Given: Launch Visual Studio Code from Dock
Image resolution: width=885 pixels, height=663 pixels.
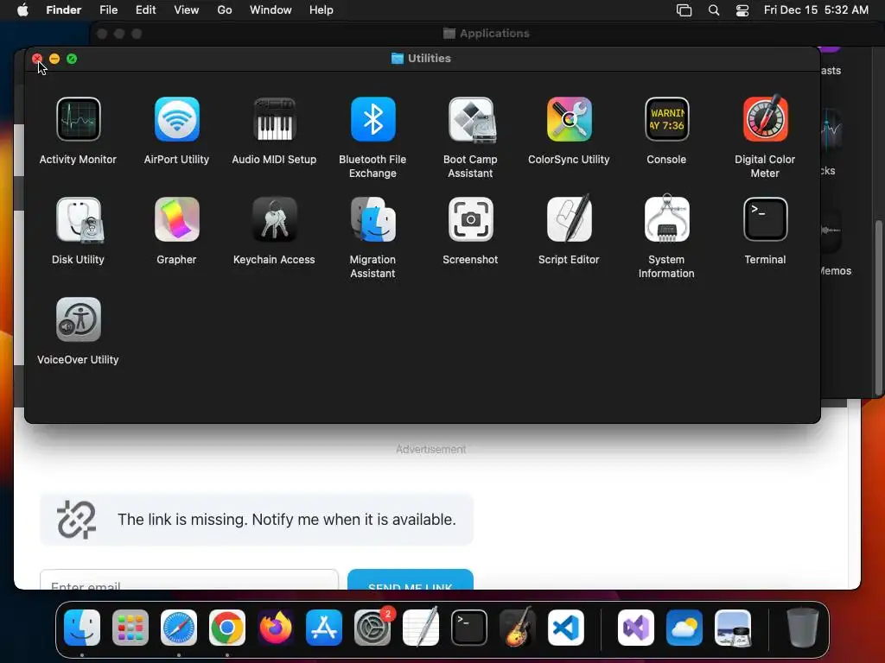Looking at the screenshot, I should 566,628.
